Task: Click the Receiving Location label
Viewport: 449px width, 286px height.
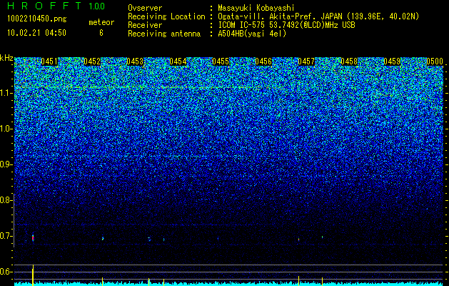Action: pyautogui.click(x=166, y=16)
